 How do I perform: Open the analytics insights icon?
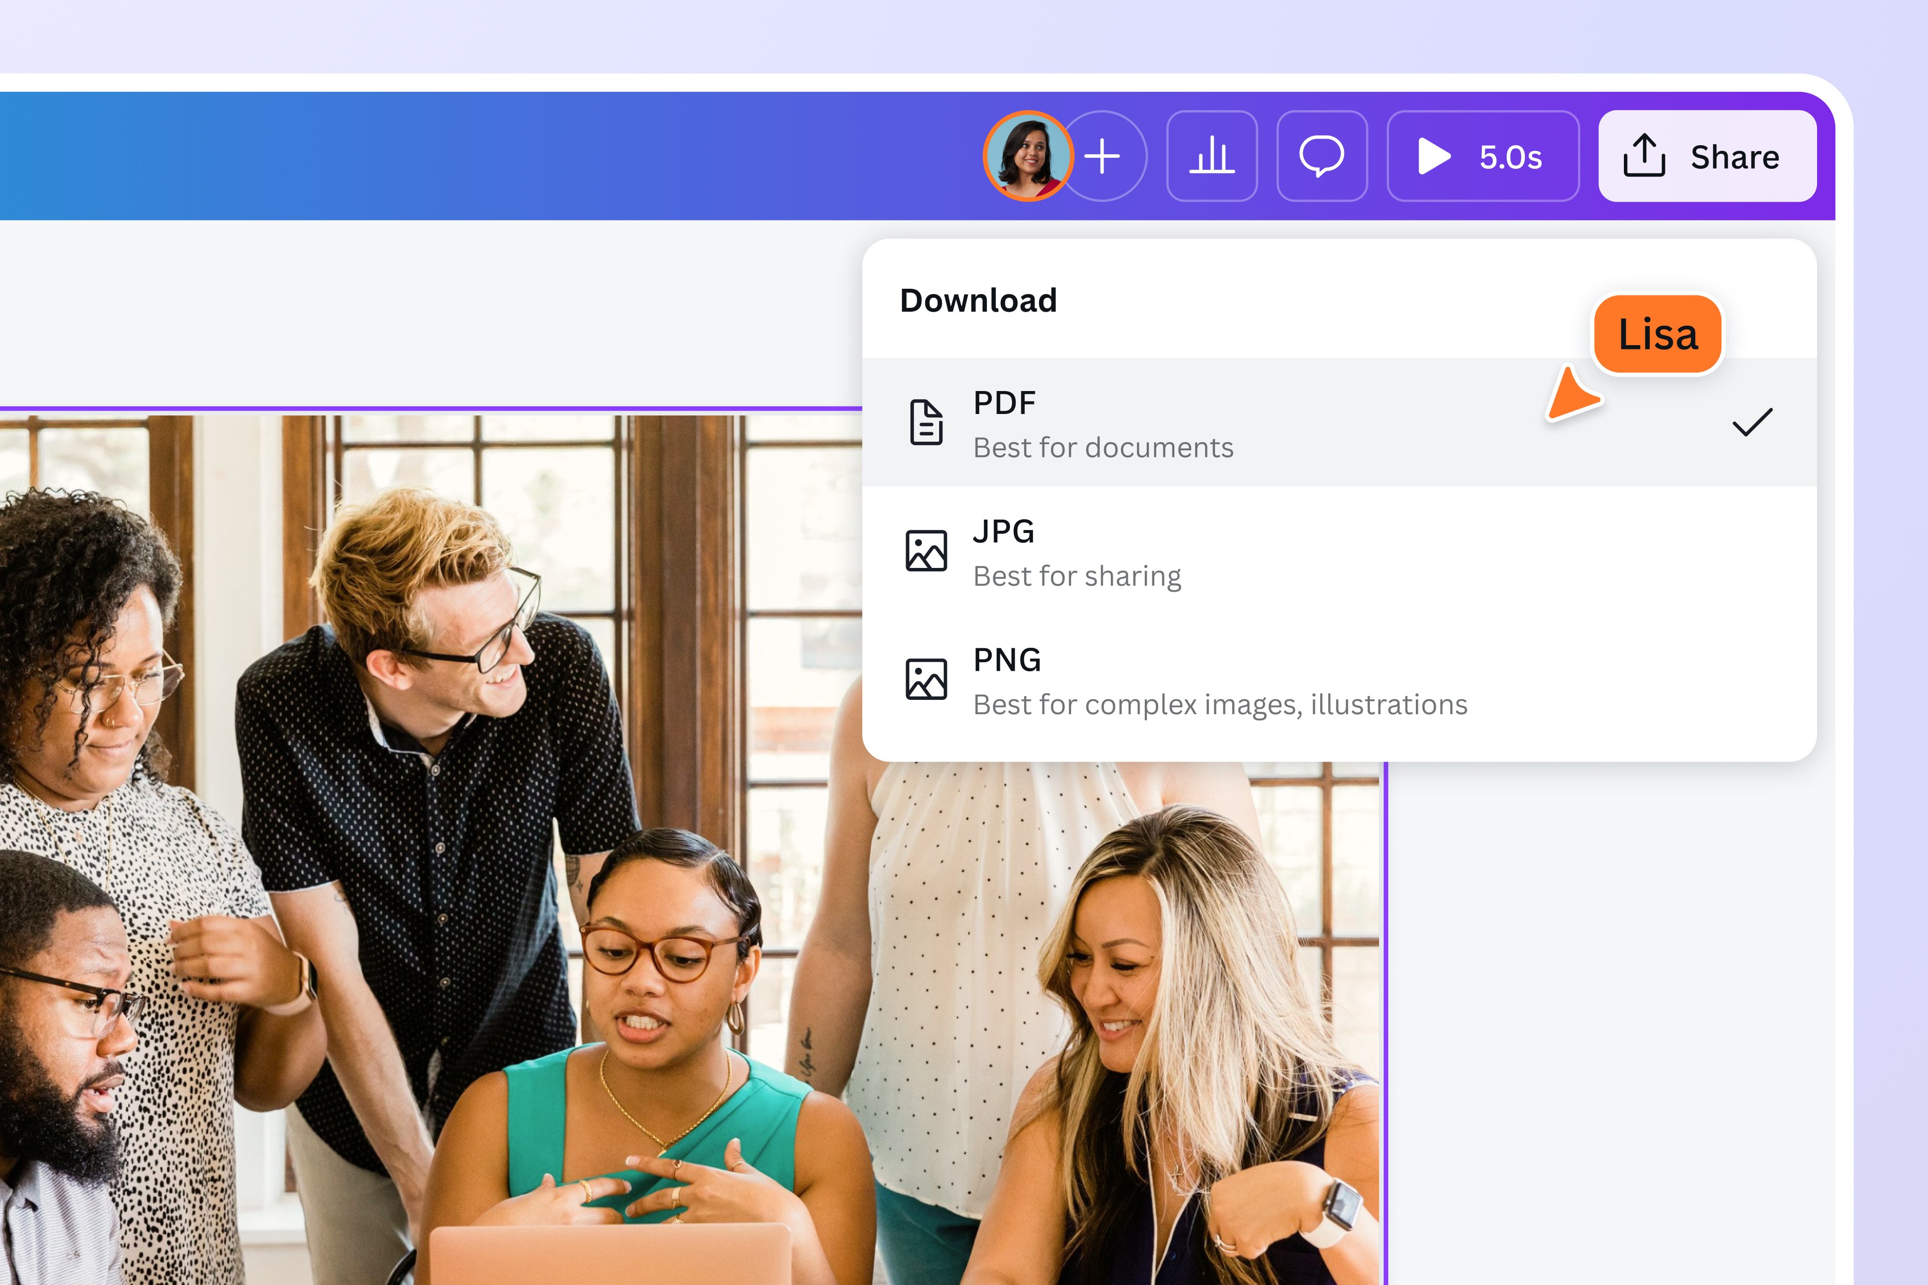[1212, 156]
